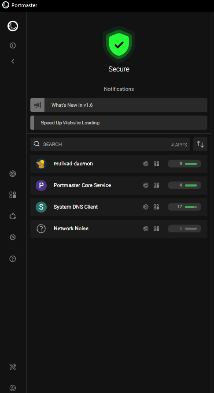Open the What's New in v1.6 notification
This screenshot has width=214, height=393.
[x=119, y=105]
